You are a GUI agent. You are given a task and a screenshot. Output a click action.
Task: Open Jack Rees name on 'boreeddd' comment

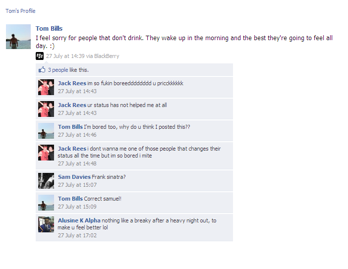pyautogui.click(x=72, y=83)
